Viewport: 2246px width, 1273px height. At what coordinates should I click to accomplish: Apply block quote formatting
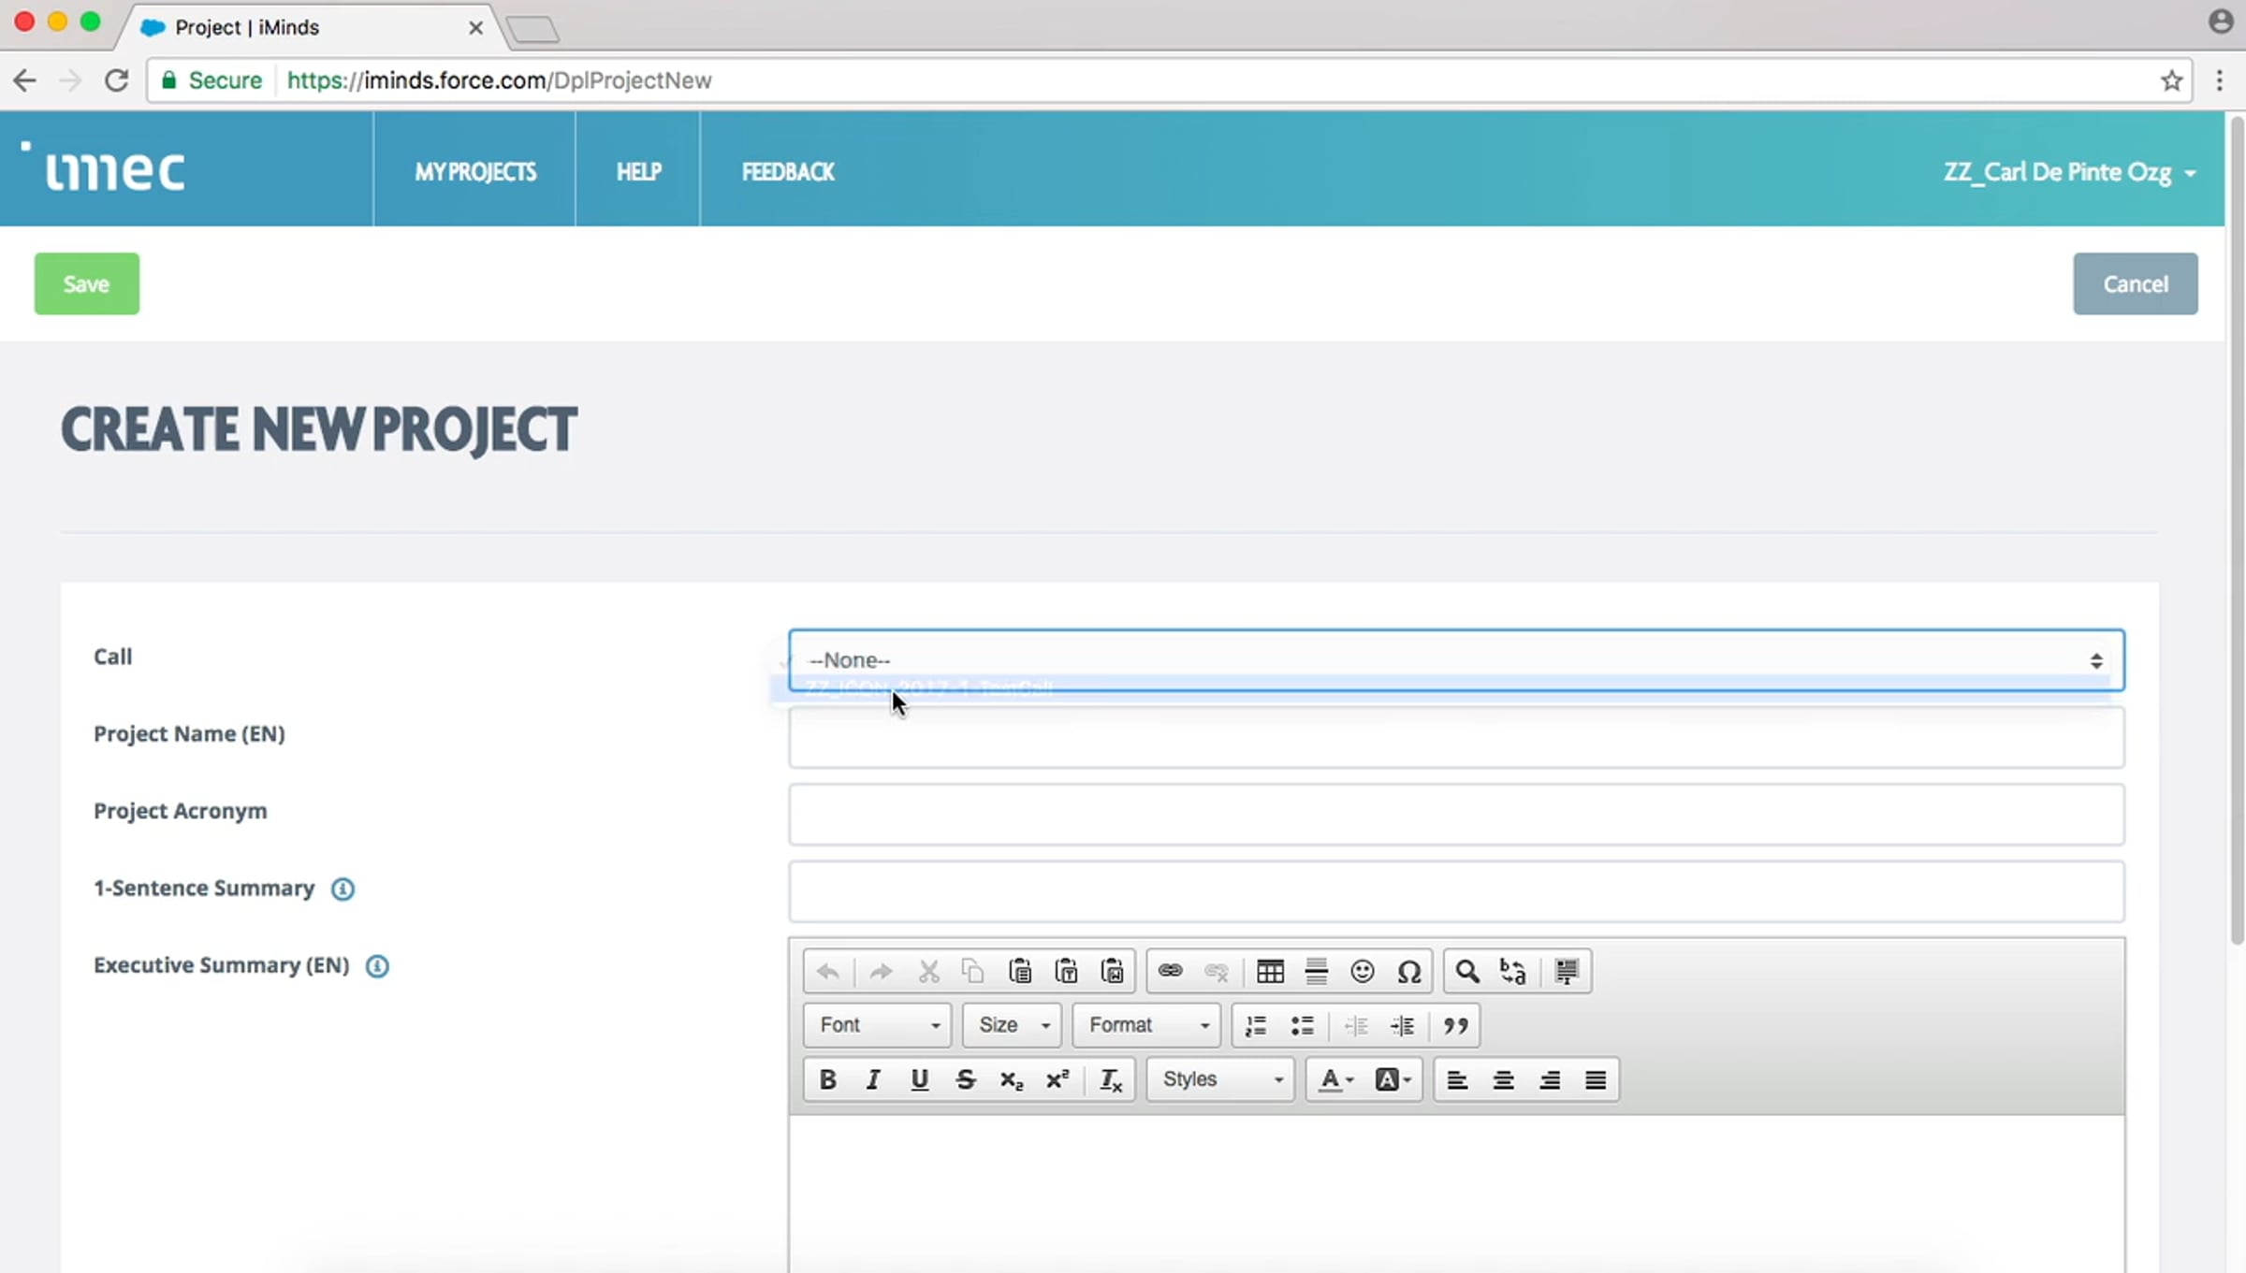coord(1455,1026)
